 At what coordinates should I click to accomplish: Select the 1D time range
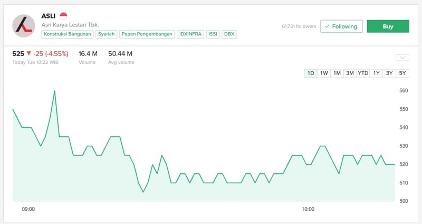point(311,73)
